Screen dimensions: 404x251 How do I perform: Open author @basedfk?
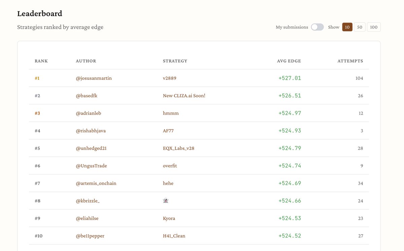pyautogui.click(x=87, y=96)
